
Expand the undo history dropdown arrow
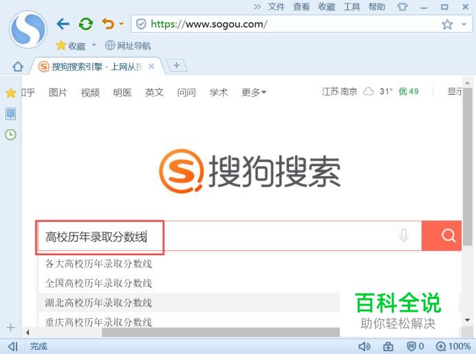[121, 23]
